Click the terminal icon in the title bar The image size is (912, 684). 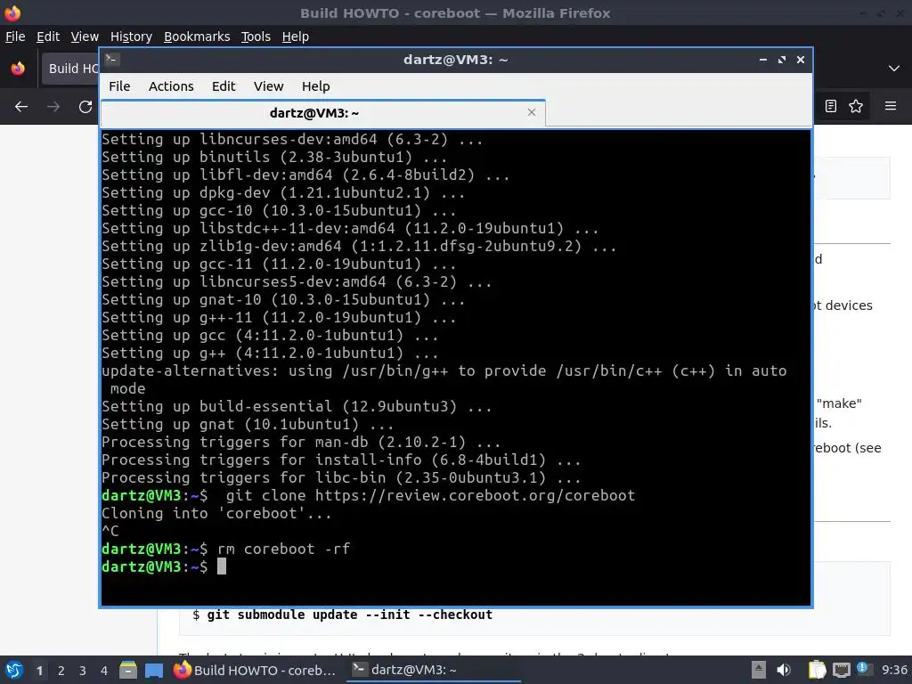click(112, 60)
